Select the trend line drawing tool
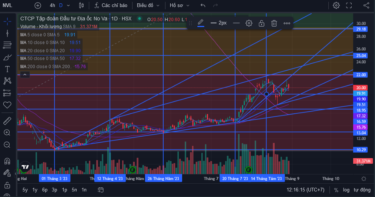 [7, 33]
